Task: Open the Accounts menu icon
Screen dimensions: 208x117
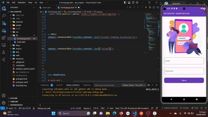Action: (x=4, y=96)
